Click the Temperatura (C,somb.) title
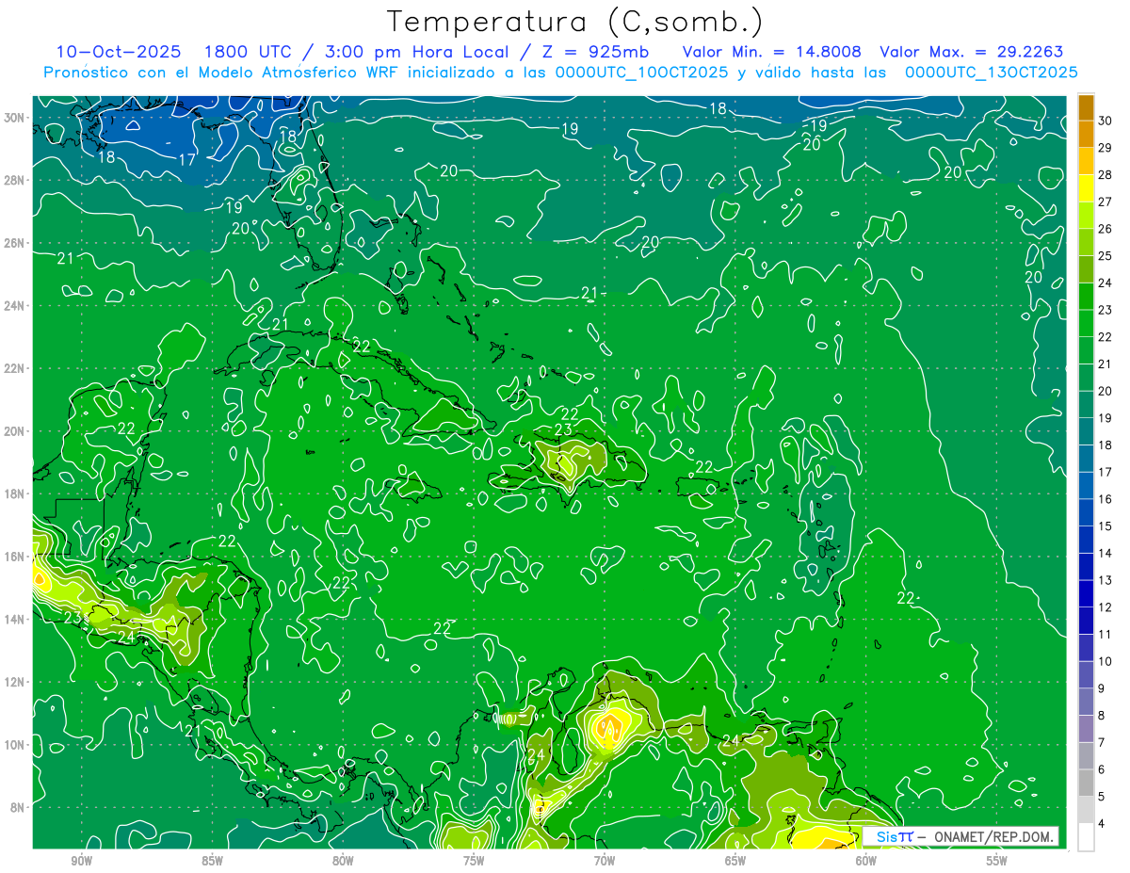 click(x=575, y=21)
